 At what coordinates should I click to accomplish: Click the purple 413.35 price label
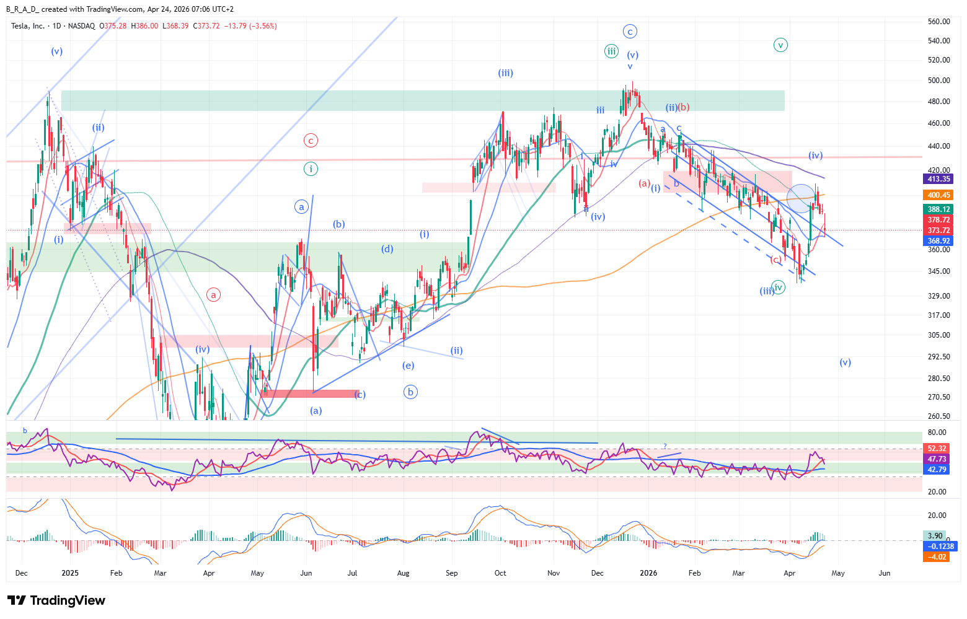click(x=938, y=179)
